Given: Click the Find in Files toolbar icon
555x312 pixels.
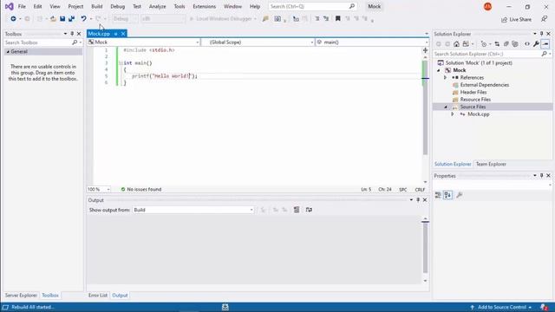Looking at the screenshot, I should [x=265, y=19].
